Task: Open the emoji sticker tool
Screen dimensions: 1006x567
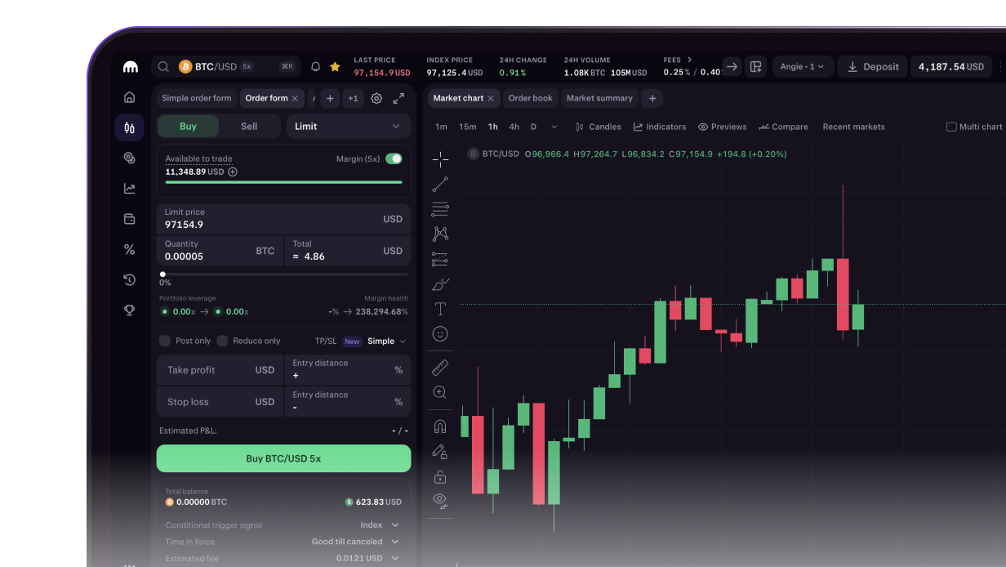Action: coord(440,333)
